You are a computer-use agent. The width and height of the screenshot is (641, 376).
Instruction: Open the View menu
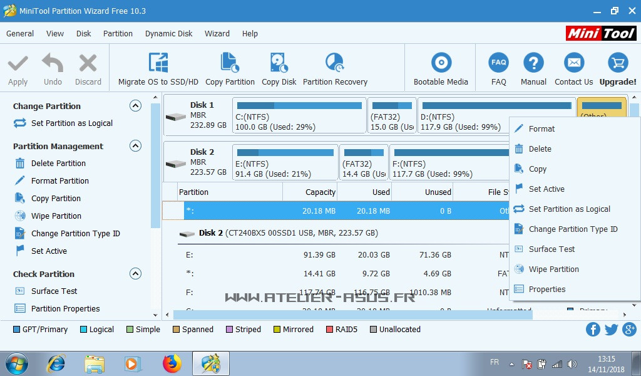55,34
